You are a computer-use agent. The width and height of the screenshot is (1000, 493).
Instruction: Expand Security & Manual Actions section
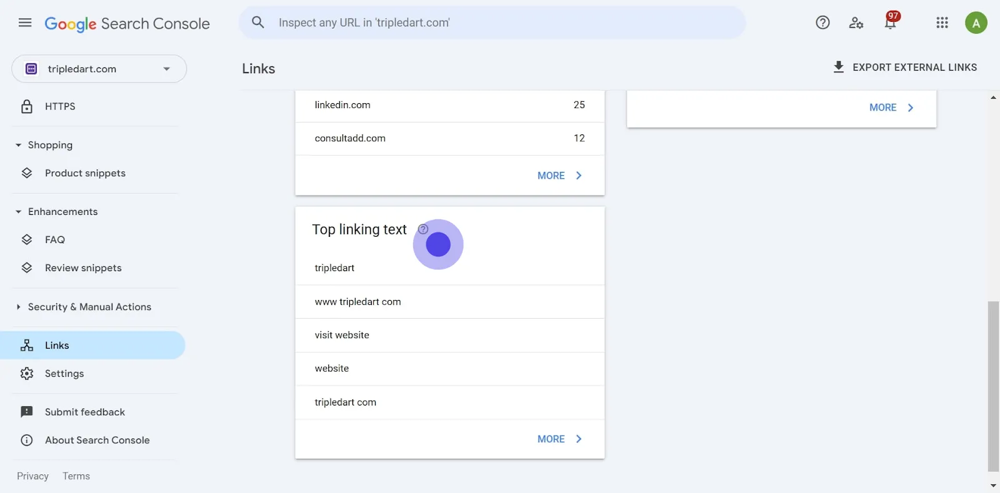pyautogui.click(x=18, y=307)
